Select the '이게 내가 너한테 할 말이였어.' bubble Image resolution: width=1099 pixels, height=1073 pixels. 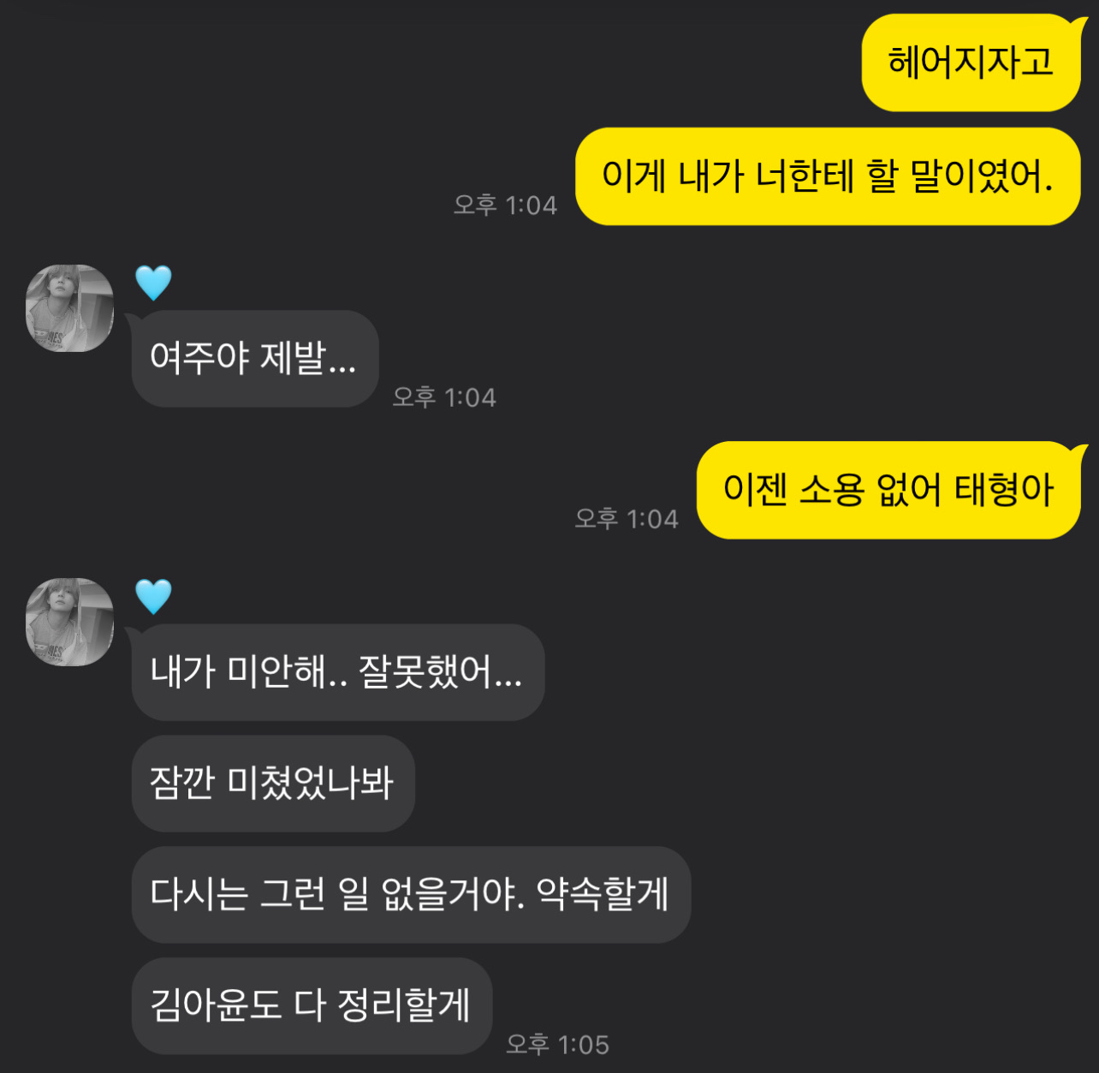click(x=828, y=176)
